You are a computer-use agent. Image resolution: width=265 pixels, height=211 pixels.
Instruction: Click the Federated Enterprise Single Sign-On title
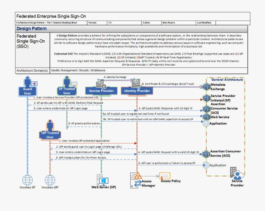click(51, 16)
